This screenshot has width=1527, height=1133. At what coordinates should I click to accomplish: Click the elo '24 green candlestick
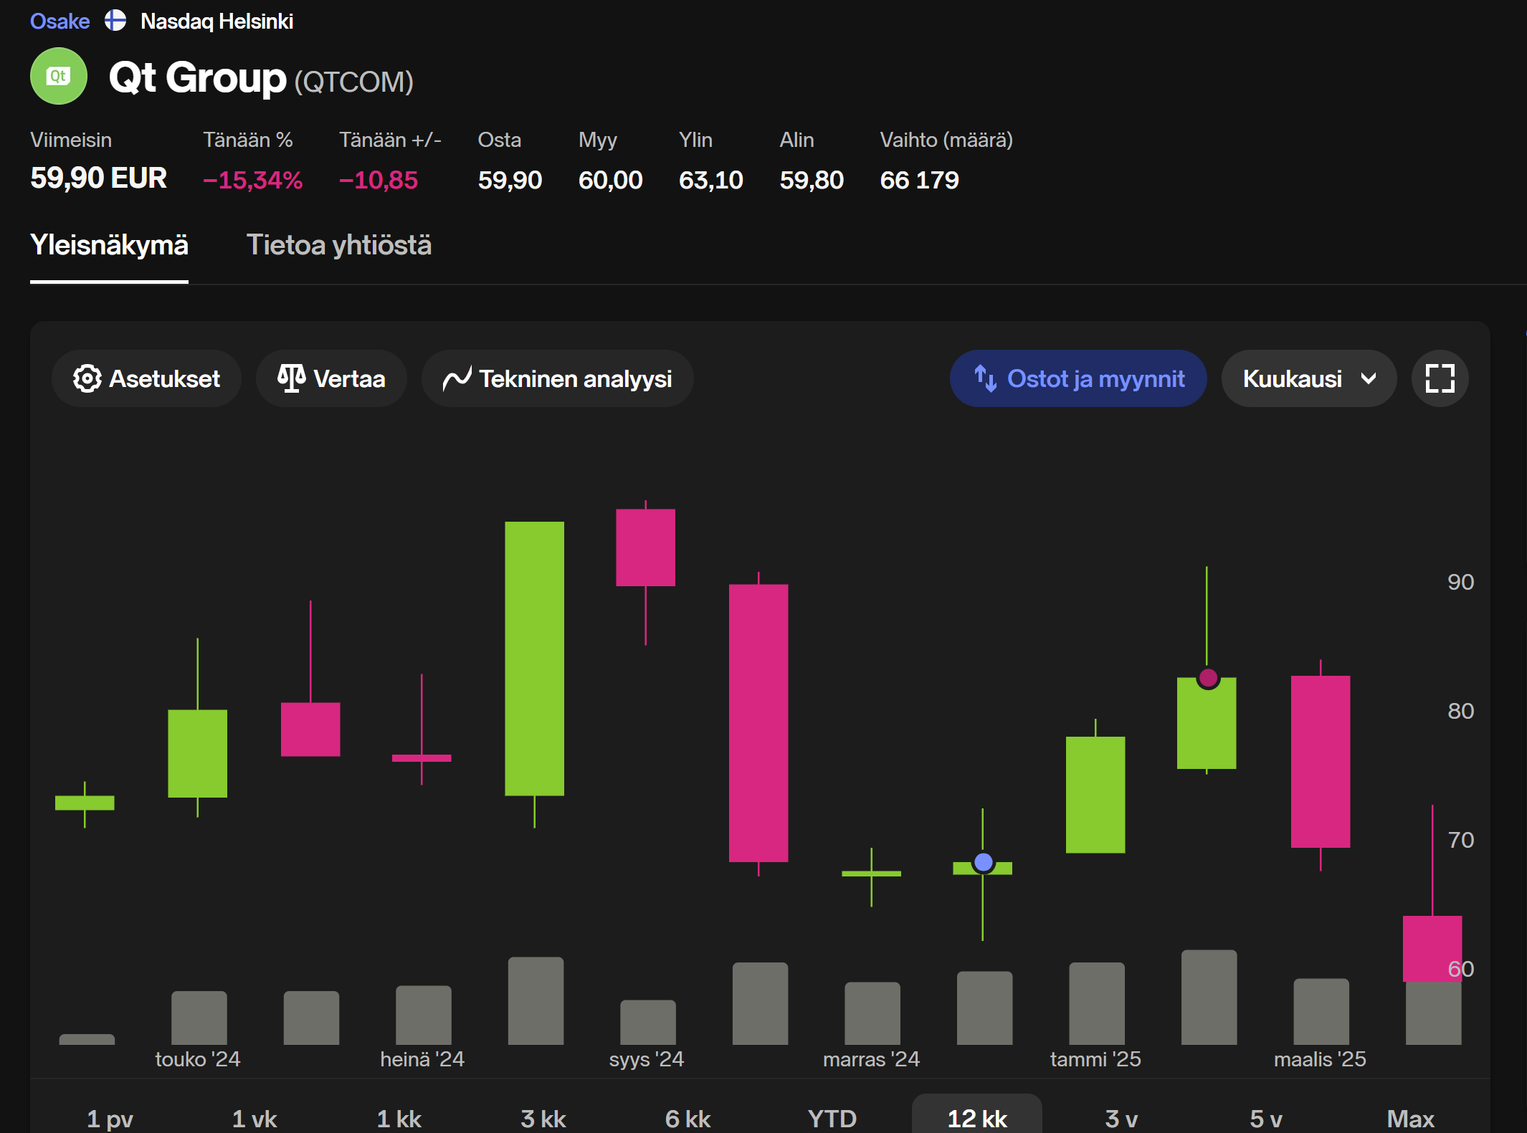click(x=534, y=658)
